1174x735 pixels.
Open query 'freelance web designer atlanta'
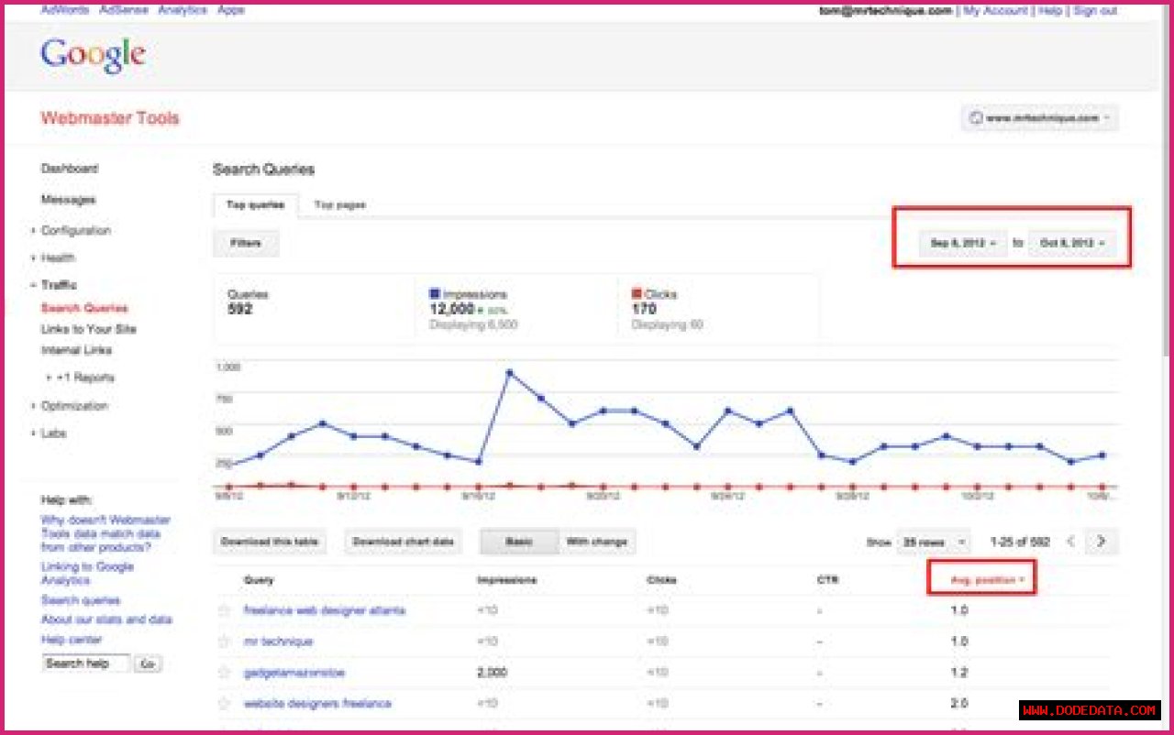pos(325,610)
